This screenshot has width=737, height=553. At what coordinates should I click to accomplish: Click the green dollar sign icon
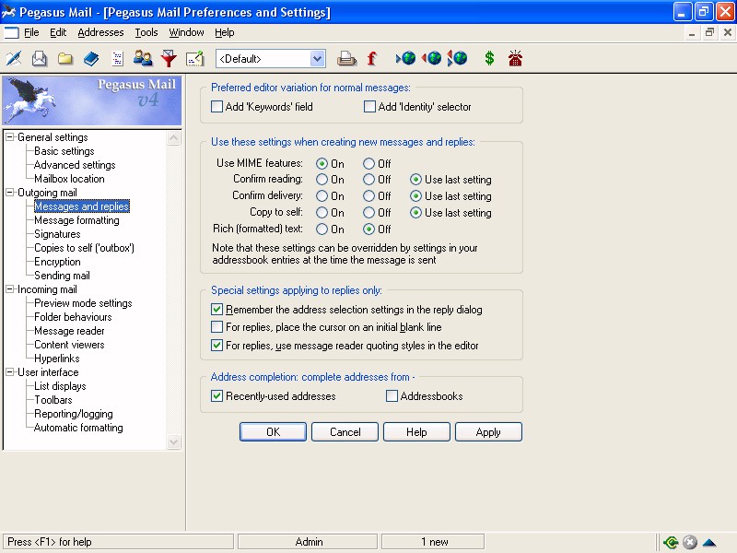pos(489,59)
